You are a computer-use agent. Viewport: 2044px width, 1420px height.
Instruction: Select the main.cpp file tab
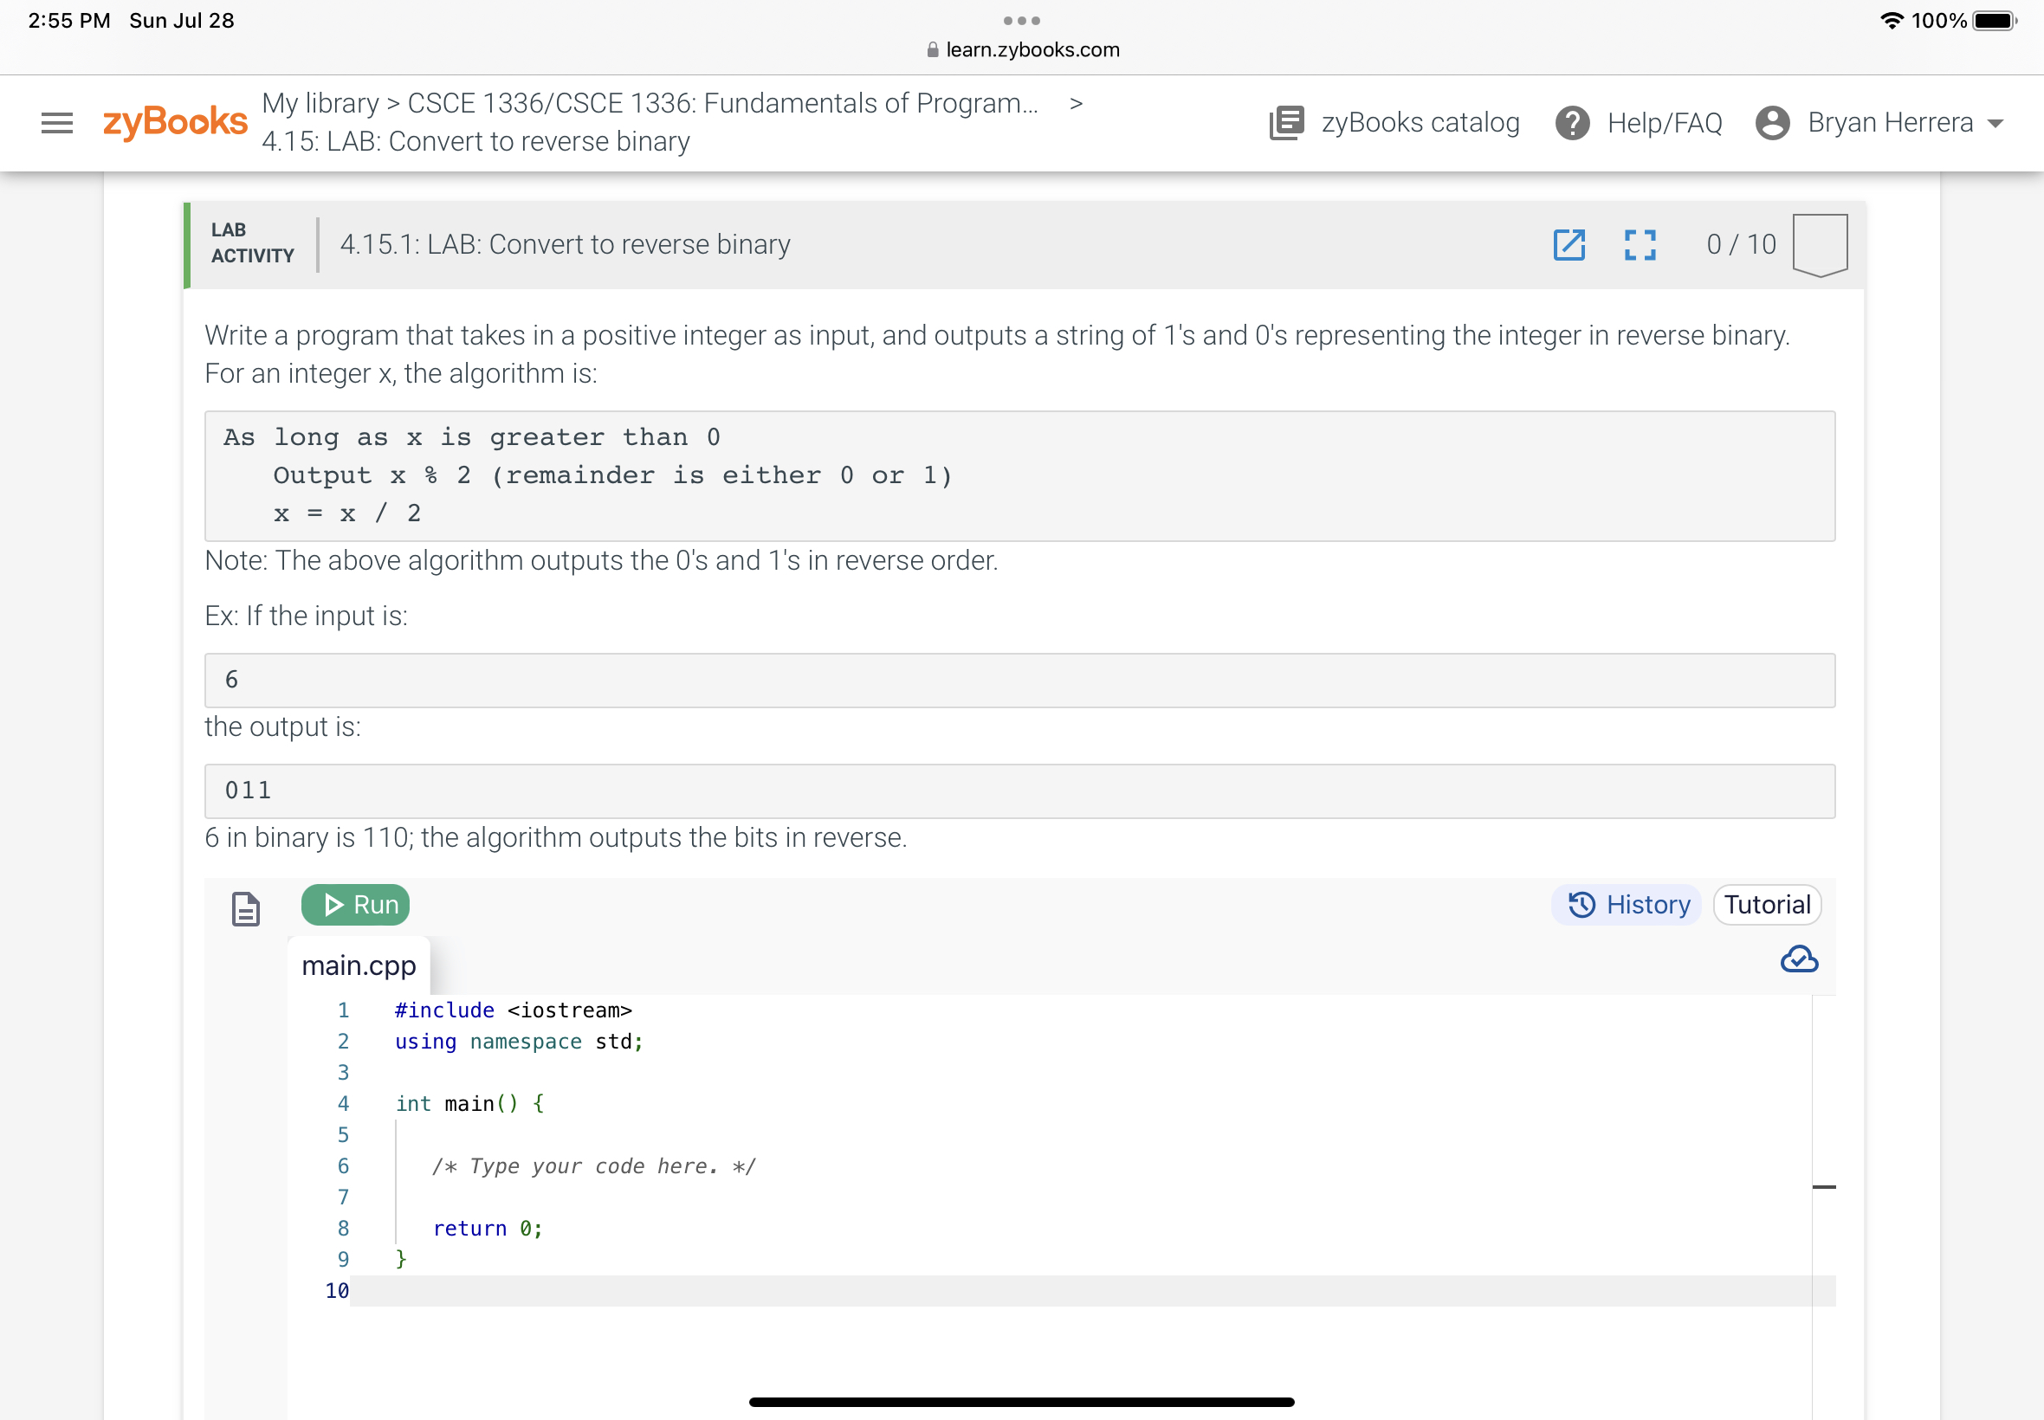tap(359, 965)
